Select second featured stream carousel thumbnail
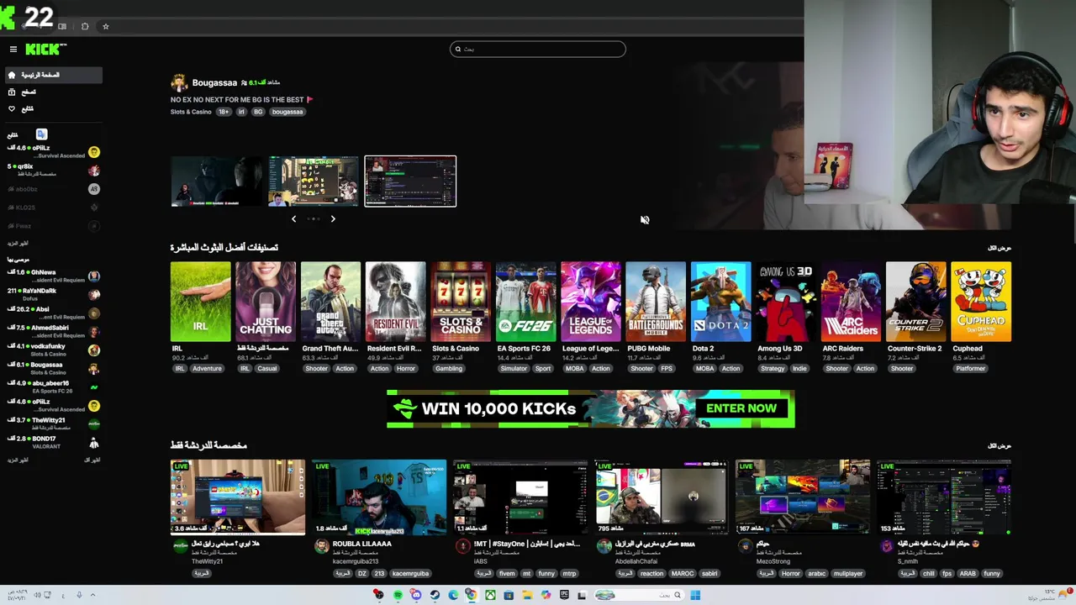 pos(314,181)
